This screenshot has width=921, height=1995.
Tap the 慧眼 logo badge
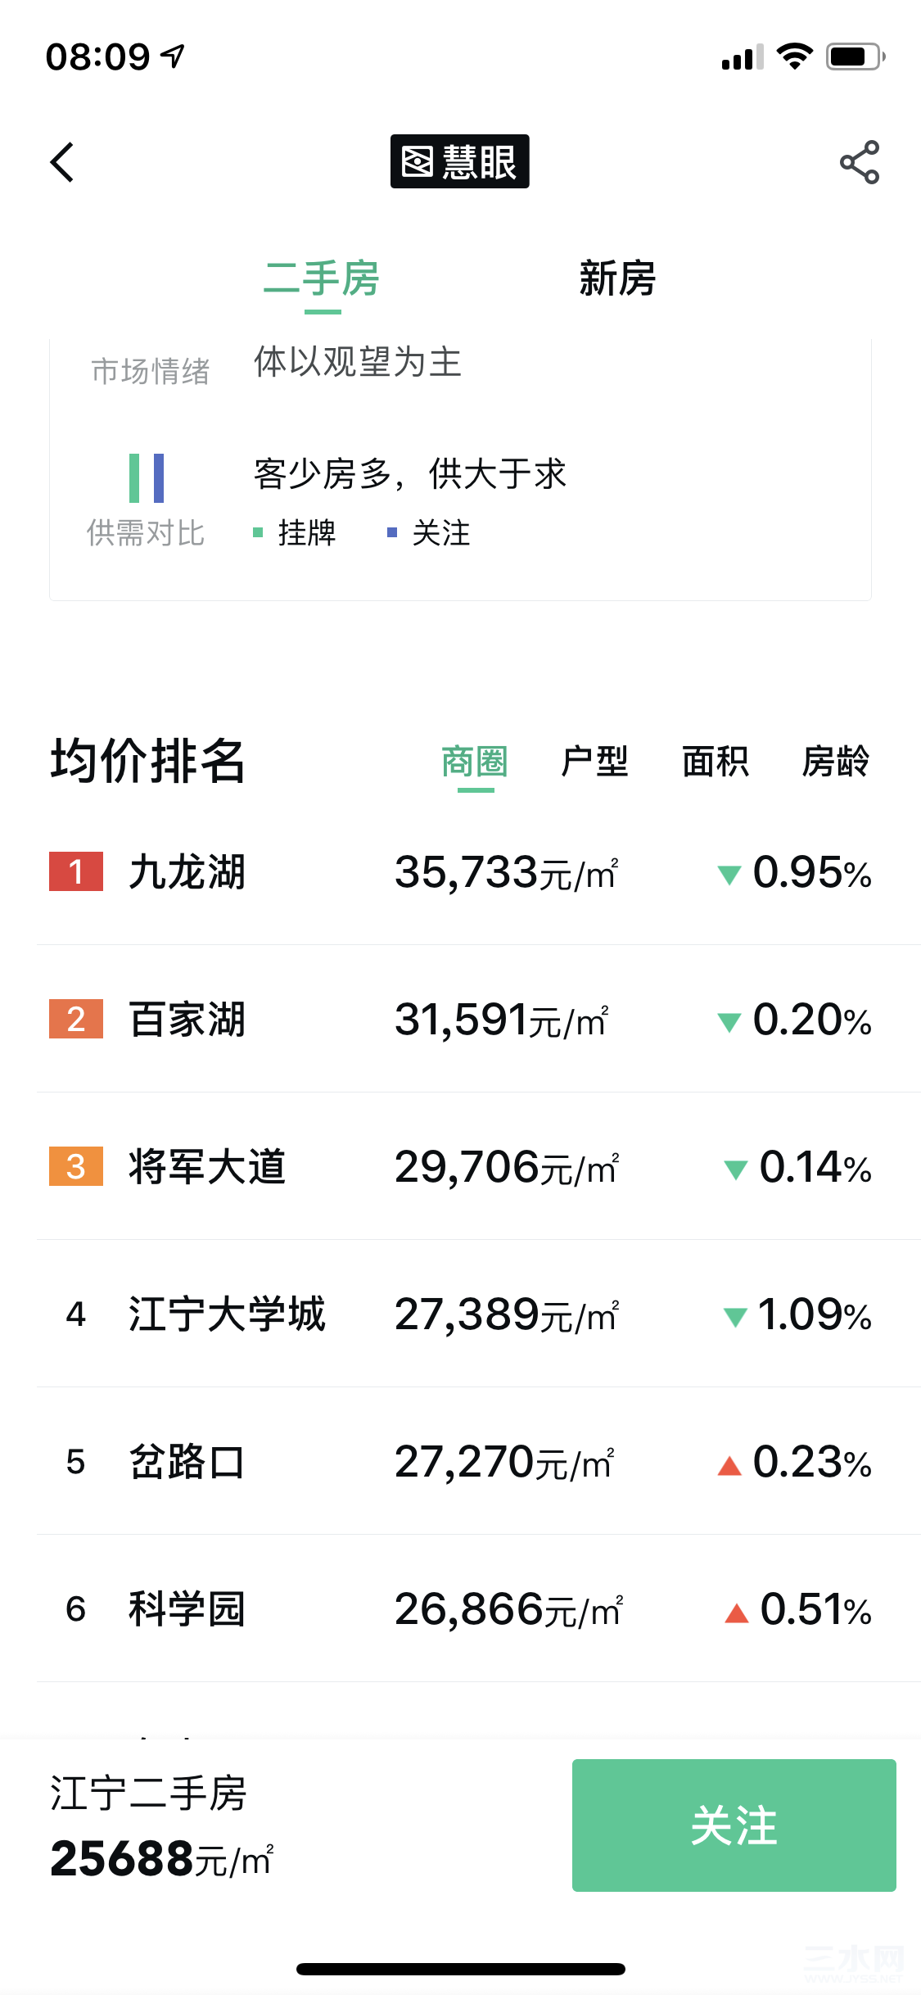459,161
